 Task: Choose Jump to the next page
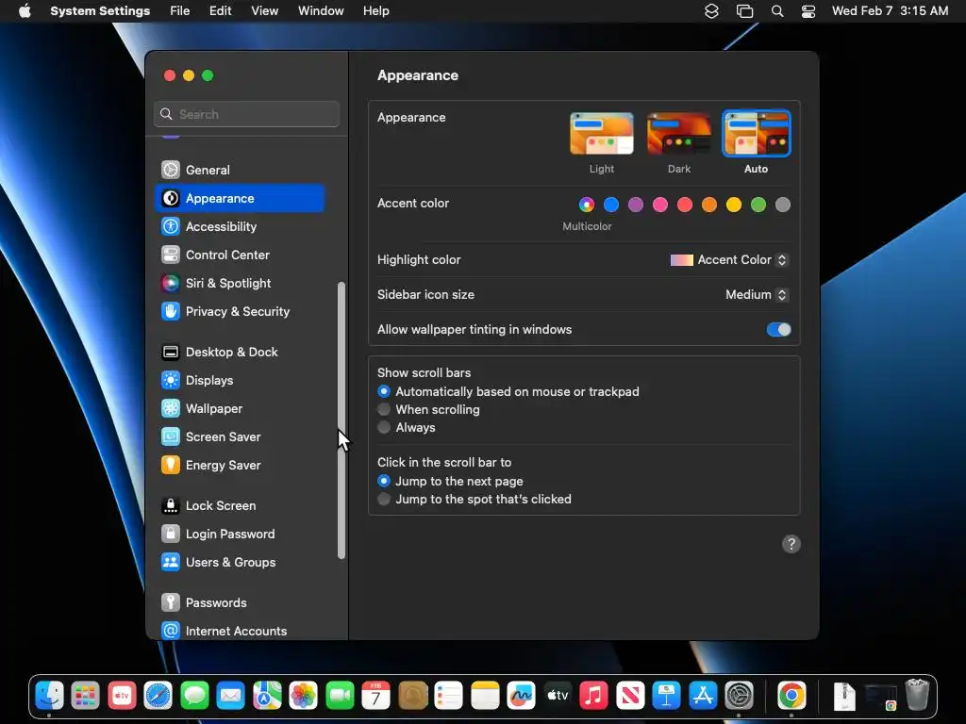[x=384, y=482]
